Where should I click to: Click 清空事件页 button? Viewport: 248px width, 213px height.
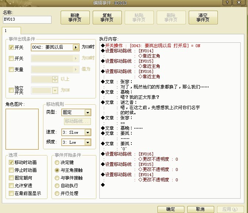click(x=203, y=17)
